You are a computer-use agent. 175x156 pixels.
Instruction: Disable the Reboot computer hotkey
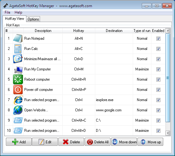pos(158,80)
